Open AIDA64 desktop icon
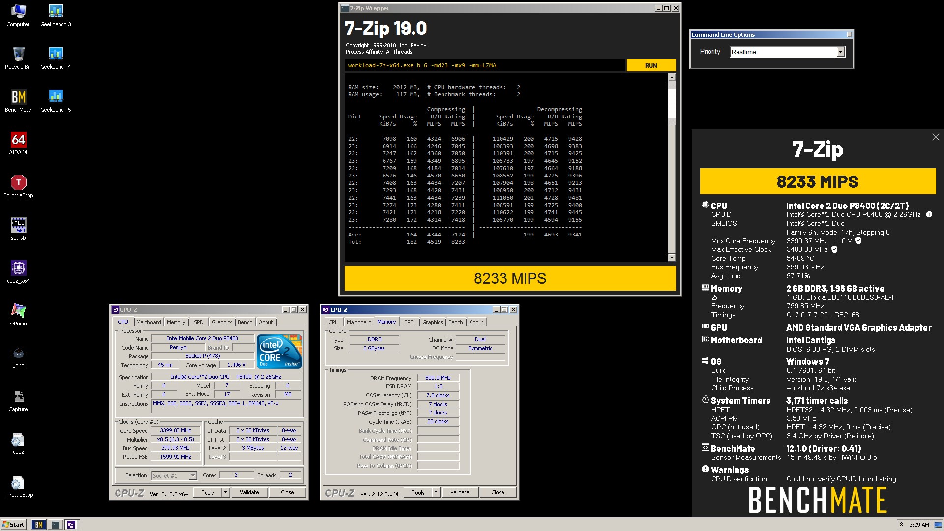 (18, 144)
